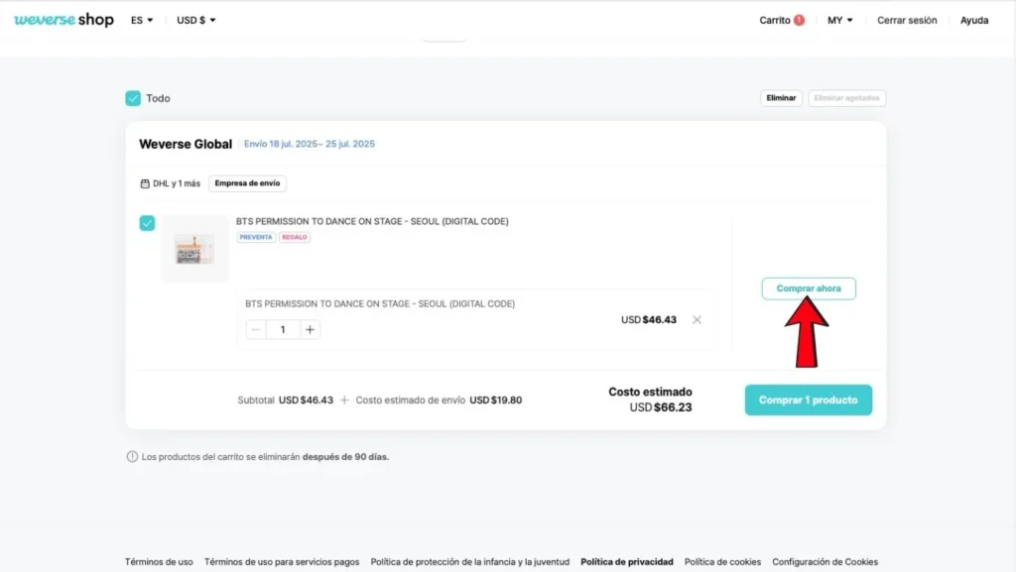Click the REGALO tag
This screenshot has width=1016, height=572.
(294, 237)
